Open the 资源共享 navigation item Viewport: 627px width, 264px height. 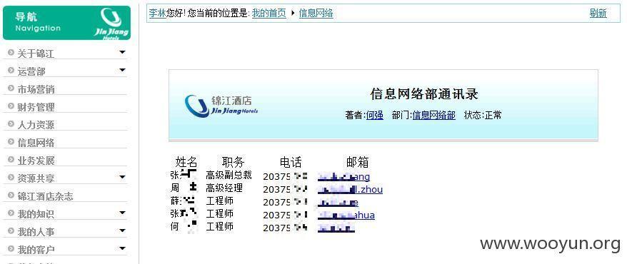pos(36,178)
